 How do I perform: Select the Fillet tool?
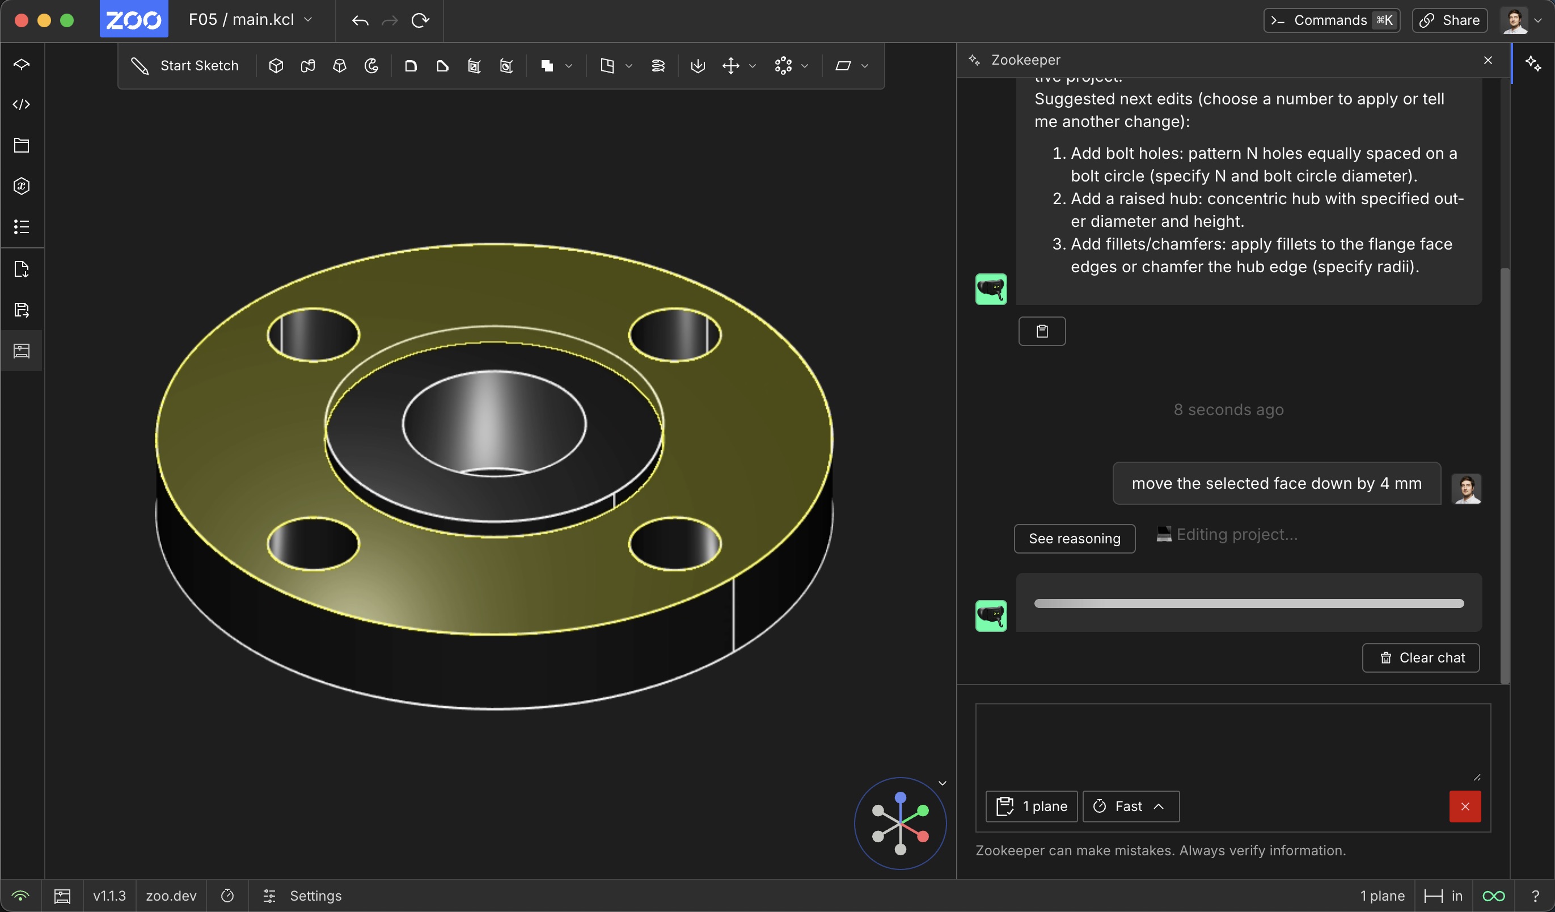point(411,65)
